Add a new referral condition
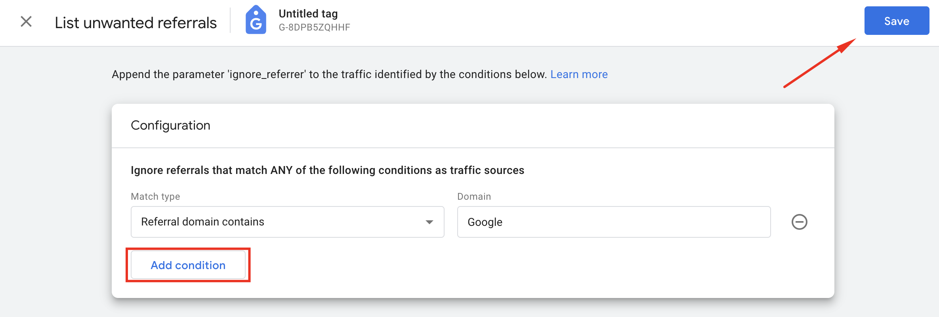Screen dimensions: 939x317 point(188,265)
